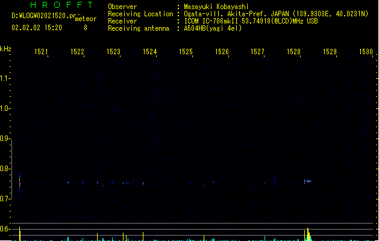Screen dimensions: 379x241
Task: Click the kHz axis unit label
Action: (x=5, y=49)
